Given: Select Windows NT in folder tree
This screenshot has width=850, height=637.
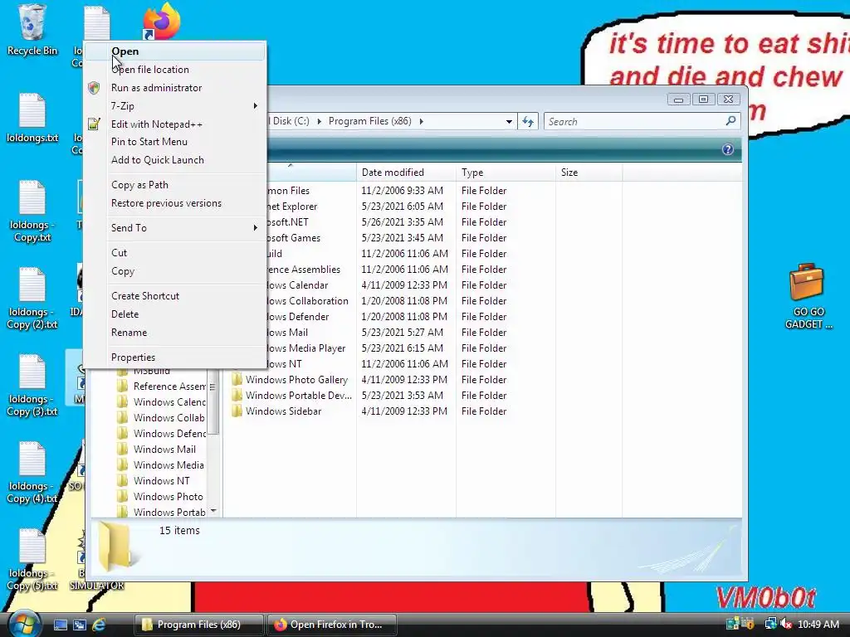Looking at the screenshot, I should (x=162, y=480).
